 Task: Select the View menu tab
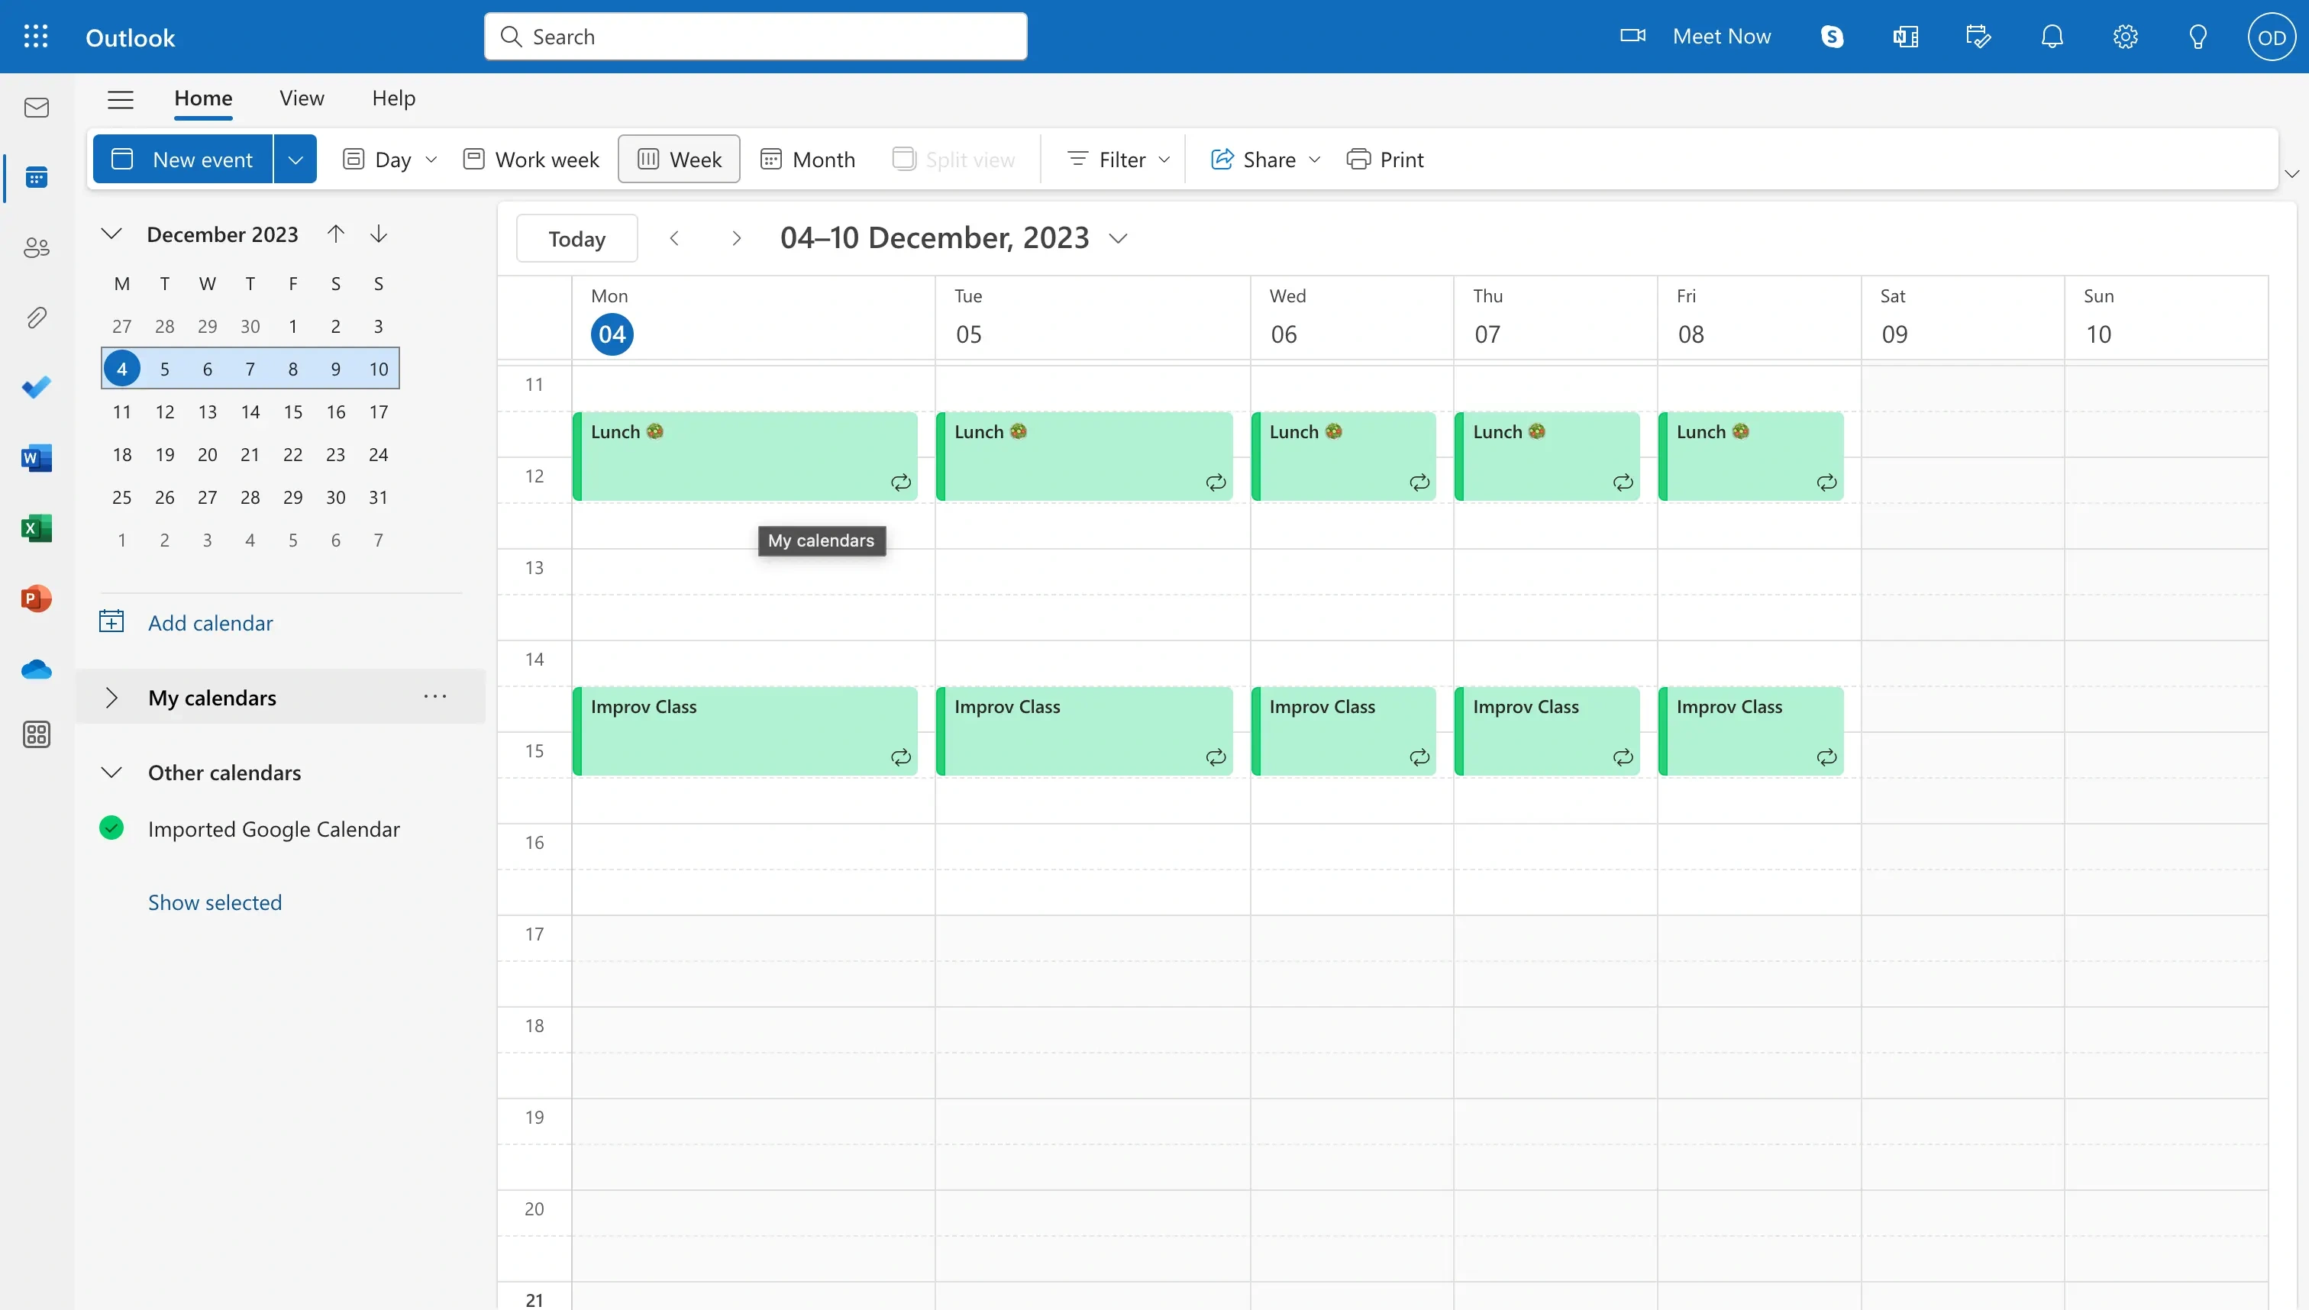(302, 98)
